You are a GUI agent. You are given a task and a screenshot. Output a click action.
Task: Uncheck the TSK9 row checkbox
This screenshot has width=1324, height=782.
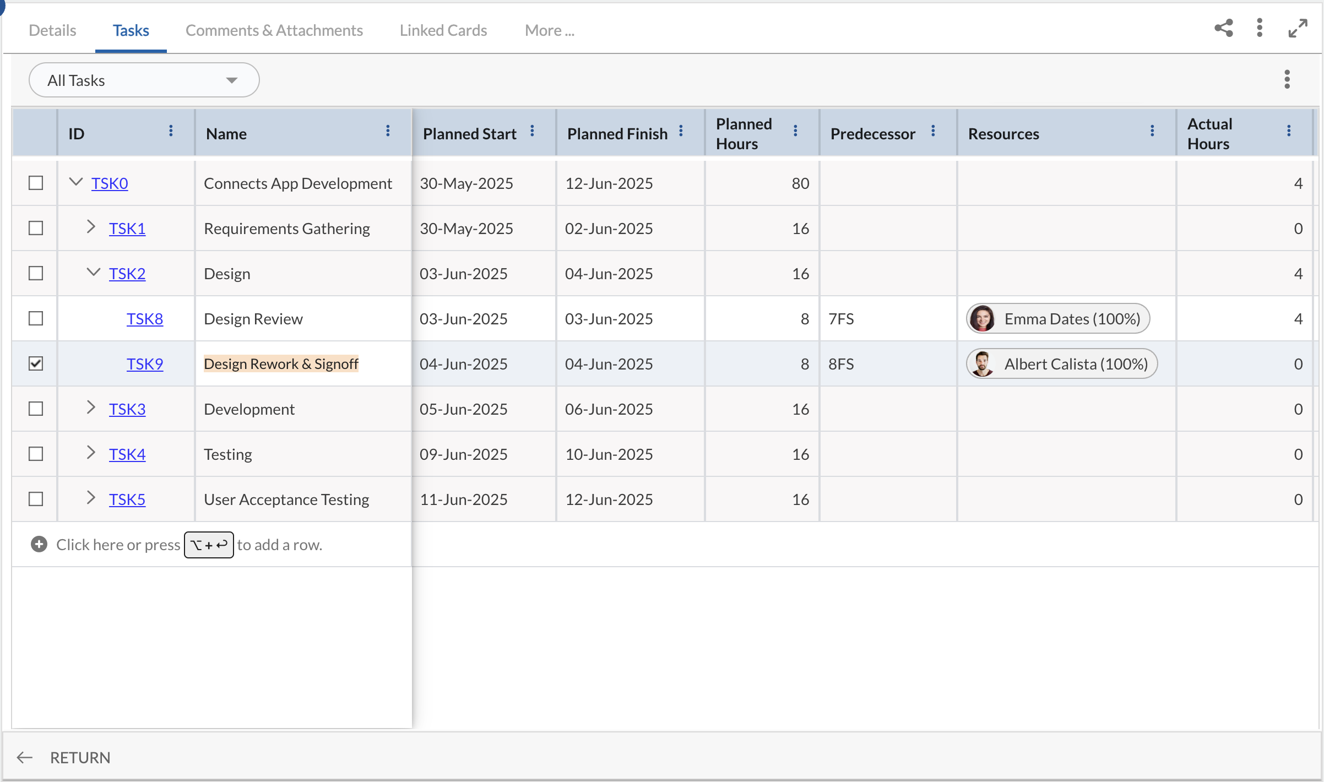[35, 363]
